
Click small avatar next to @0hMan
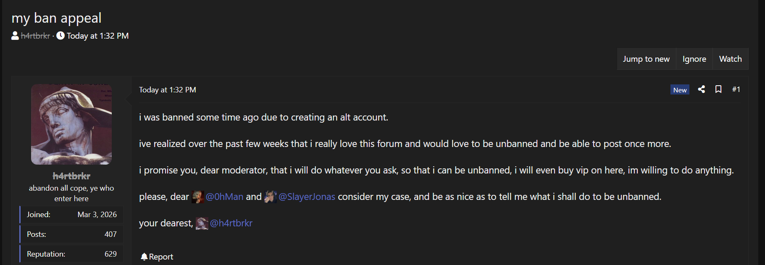tap(197, 197)
